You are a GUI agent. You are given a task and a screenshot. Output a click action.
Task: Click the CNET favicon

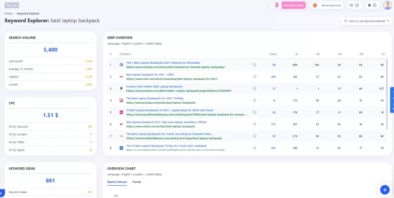tap(121, 77)
